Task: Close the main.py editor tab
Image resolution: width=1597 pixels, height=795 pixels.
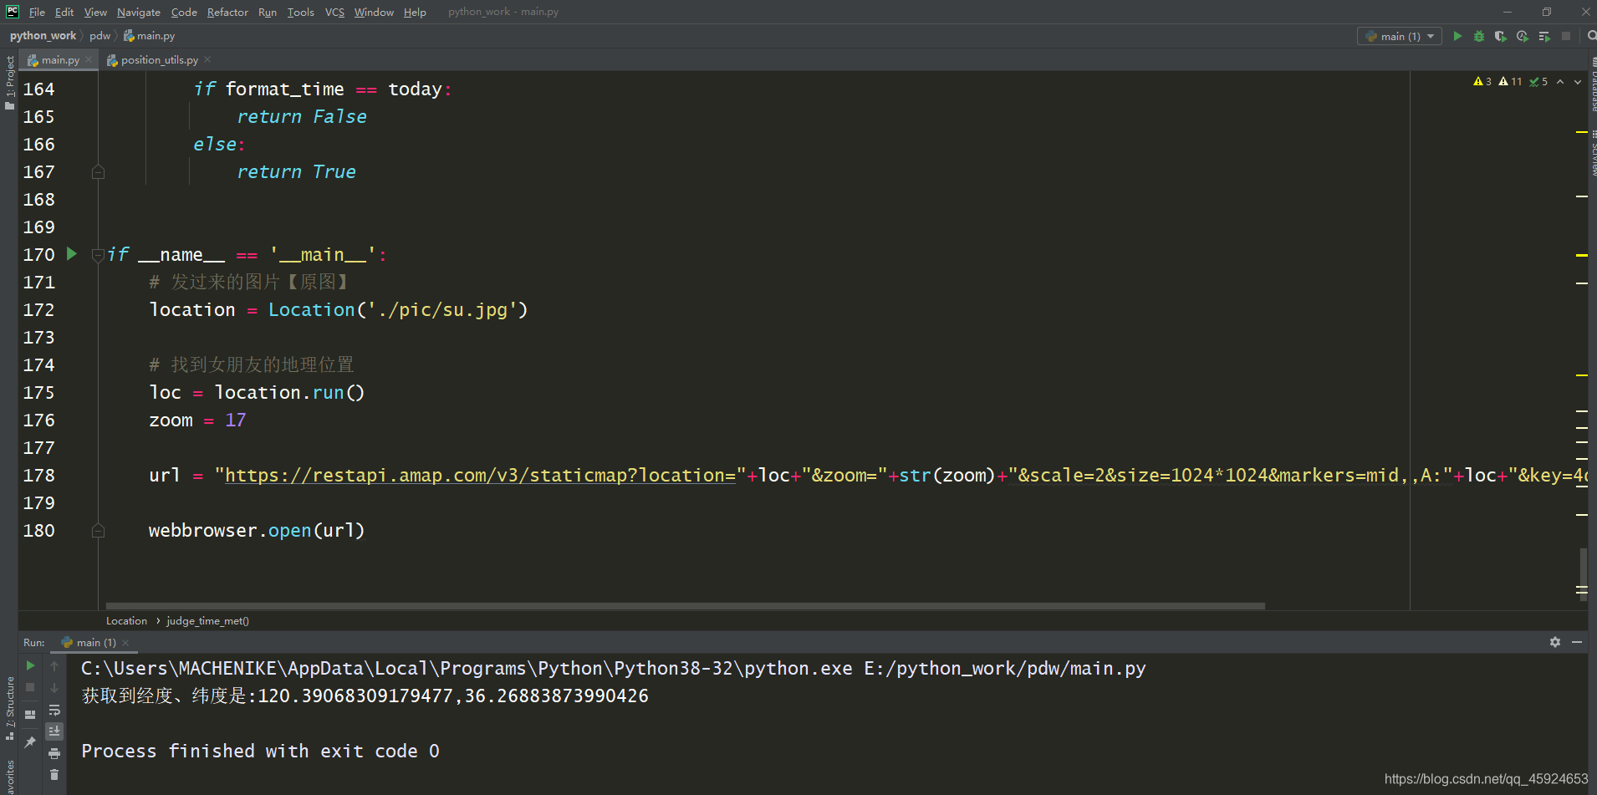Action: click(89, 59)
